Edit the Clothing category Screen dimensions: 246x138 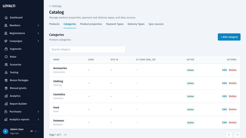(224, 83)
